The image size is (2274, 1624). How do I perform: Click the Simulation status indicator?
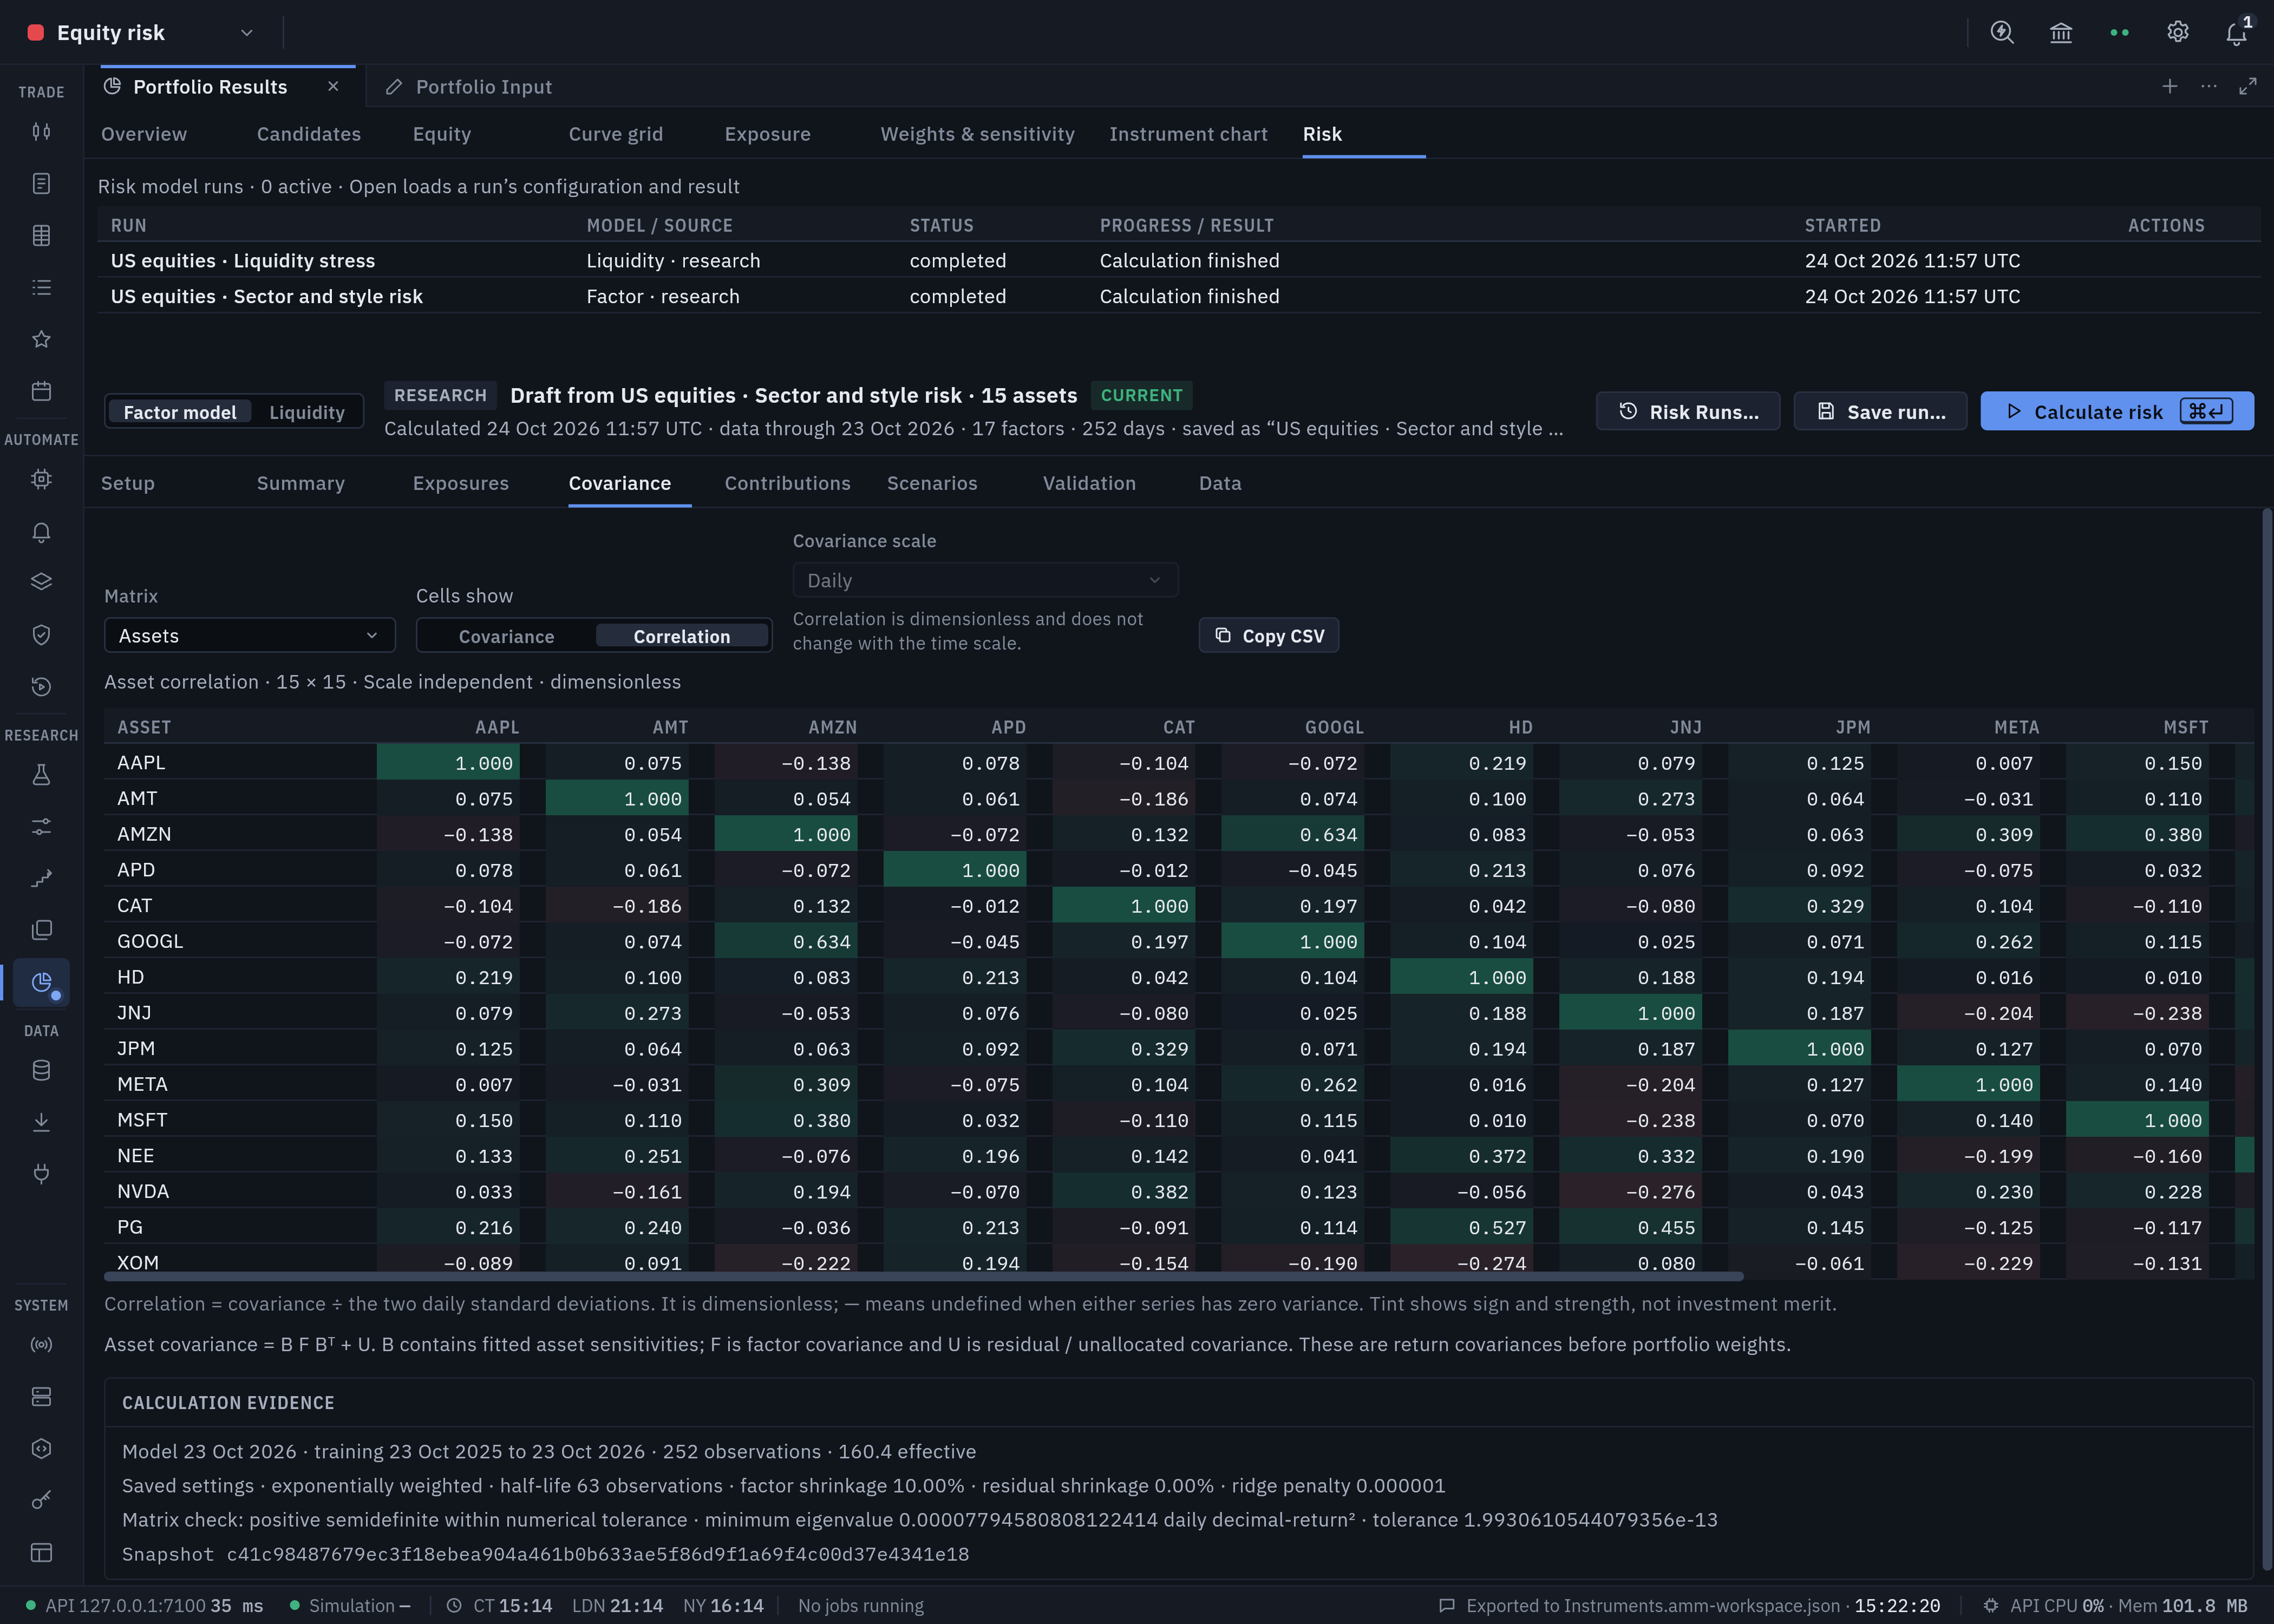(350, 1606)
